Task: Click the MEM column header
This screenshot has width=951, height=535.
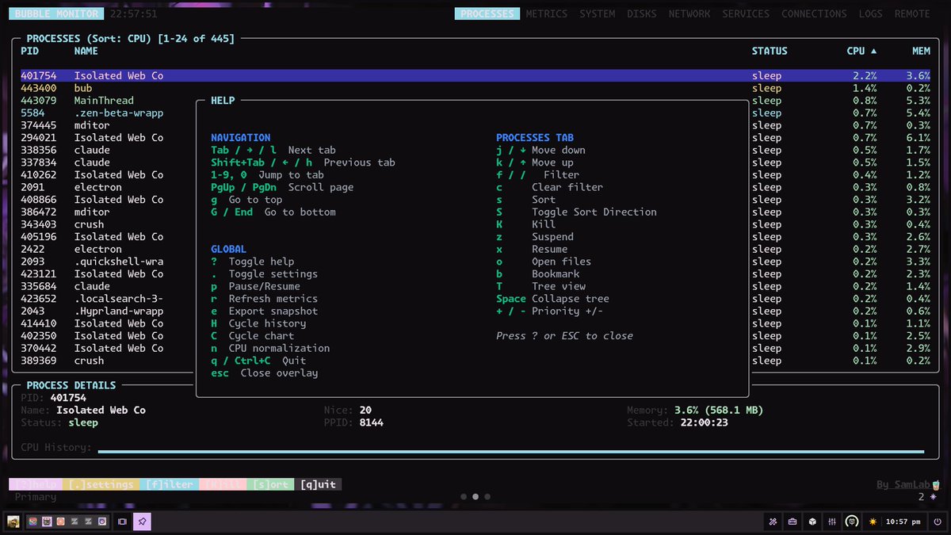Action: pos(921,51)
